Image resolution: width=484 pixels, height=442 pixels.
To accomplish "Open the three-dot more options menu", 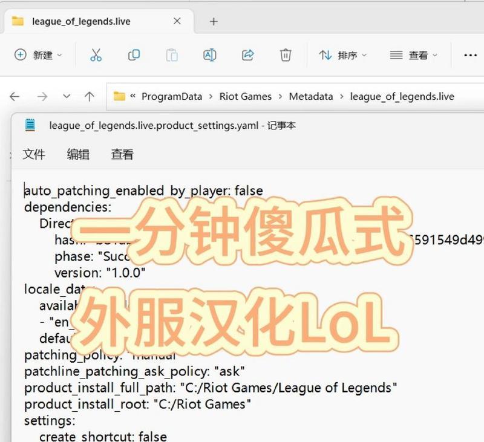I will (471, 55).
